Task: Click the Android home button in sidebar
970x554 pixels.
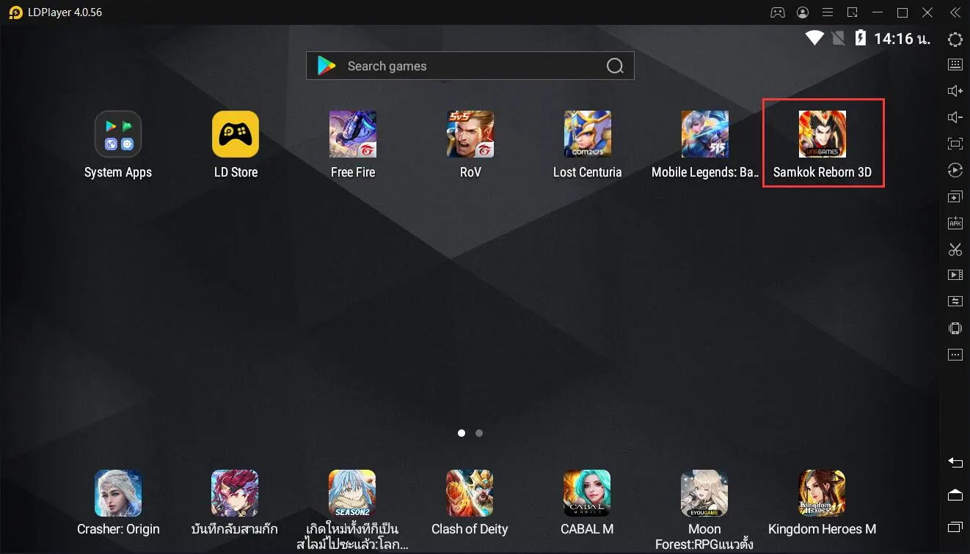Action: [x=955, y=495]
